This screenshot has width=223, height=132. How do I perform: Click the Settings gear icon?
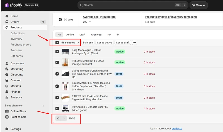(x=7, y=129)
